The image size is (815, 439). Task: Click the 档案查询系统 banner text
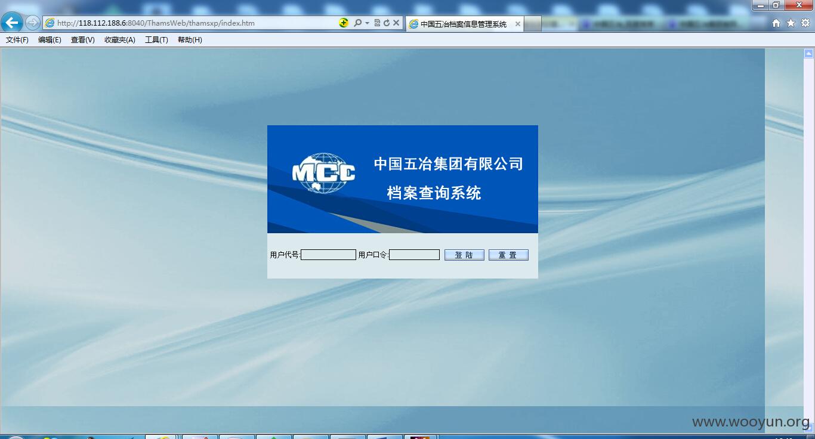[x=434, y=193]
